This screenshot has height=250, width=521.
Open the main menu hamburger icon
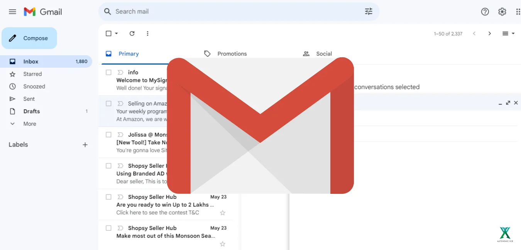tap(12, 12)
